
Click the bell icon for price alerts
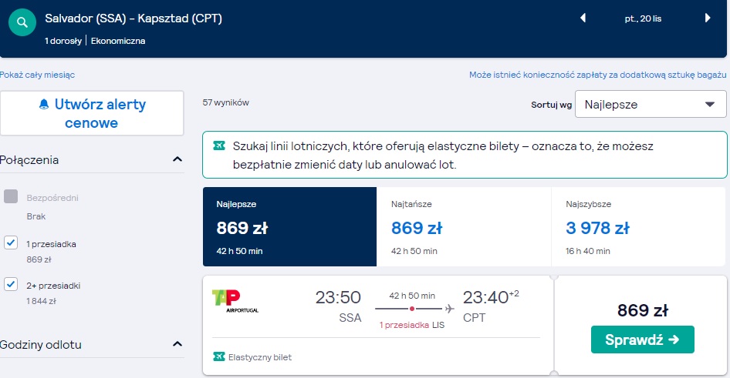44,104
